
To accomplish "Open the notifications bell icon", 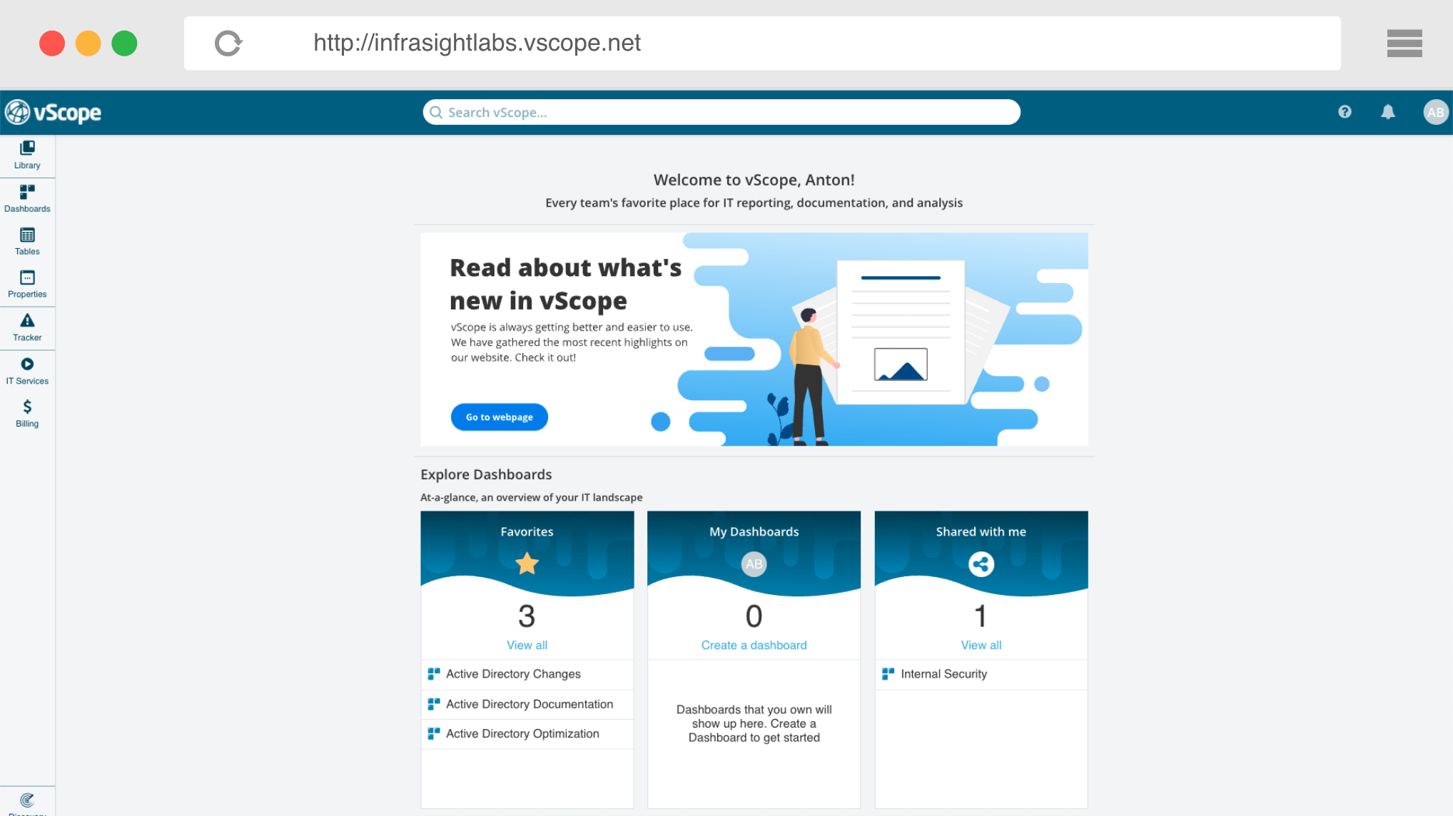I will 1388,112.
